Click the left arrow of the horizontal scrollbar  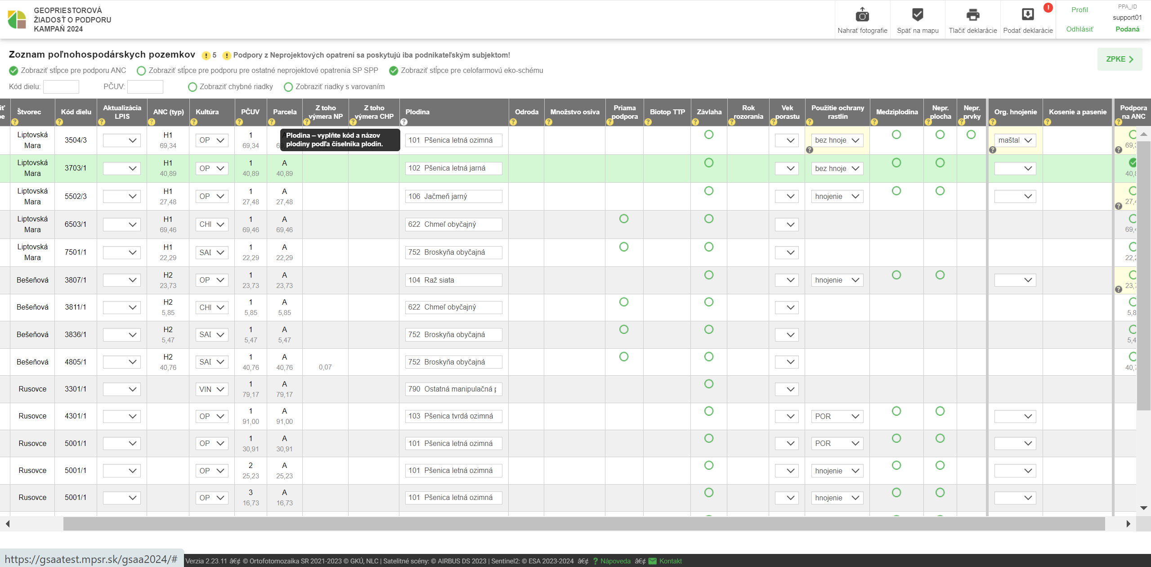[x=8, y=524]
